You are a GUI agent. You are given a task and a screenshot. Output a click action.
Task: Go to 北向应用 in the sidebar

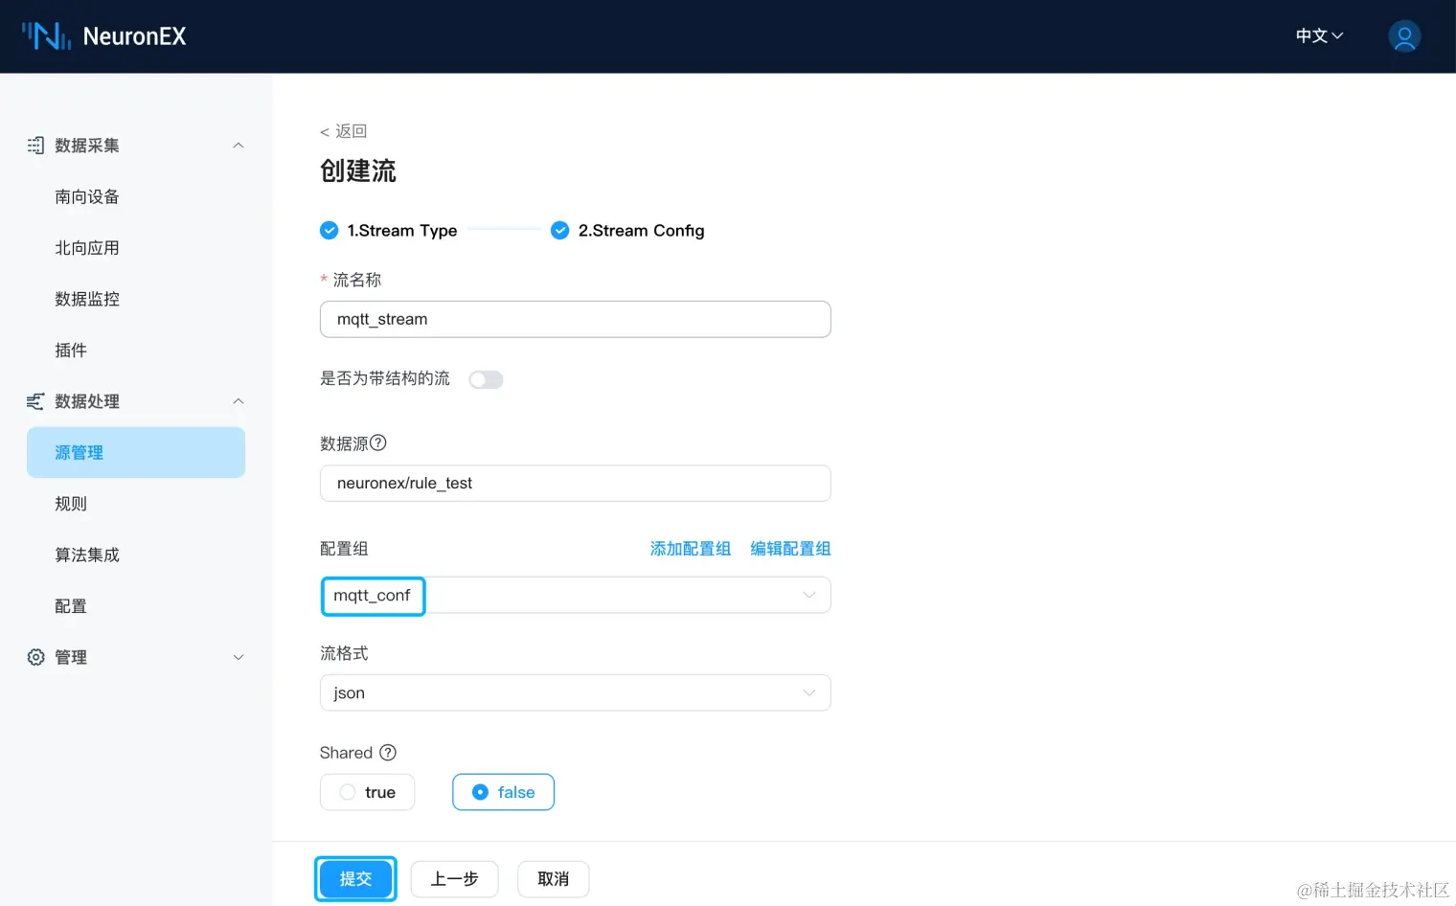pos(87,248)
